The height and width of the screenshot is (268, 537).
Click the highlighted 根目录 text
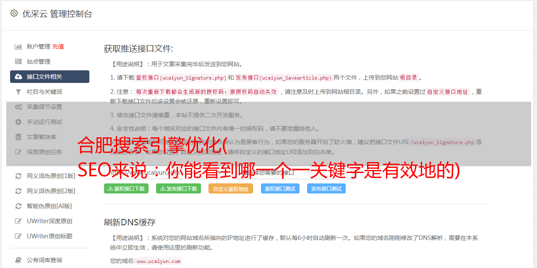tap(409, 77)
